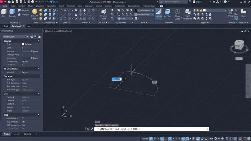Expand the Modify panel
The height and width of the screenshot is (141, 251).
(86, 22)
